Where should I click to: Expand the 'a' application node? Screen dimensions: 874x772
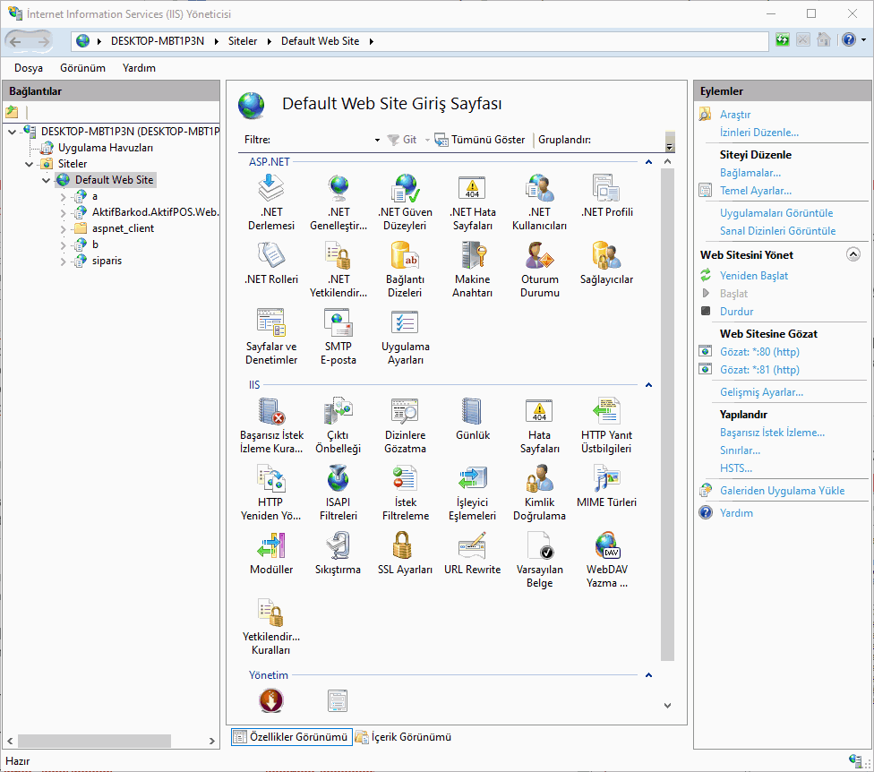pos(63,197)
